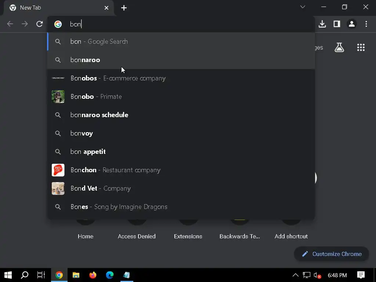Open Windows taskbar search
The height and width of the screenshot is (282, 376).
(x=25, y=275)
